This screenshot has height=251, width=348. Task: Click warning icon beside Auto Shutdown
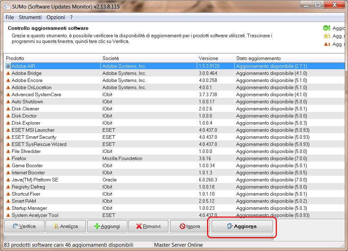point(8,102)
